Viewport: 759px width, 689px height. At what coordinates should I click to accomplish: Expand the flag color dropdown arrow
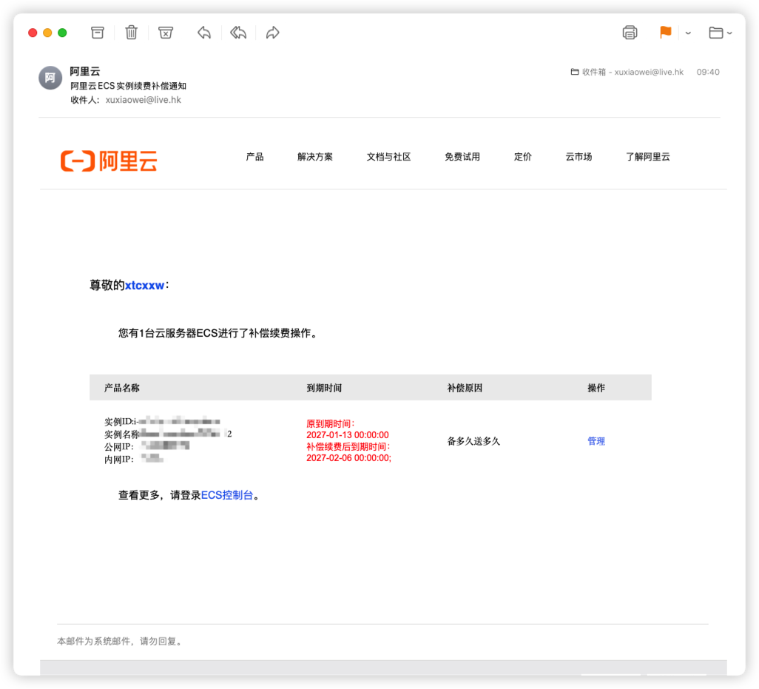(x=688, y=33)
